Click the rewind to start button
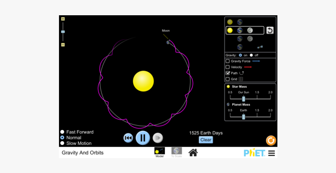 128,138
